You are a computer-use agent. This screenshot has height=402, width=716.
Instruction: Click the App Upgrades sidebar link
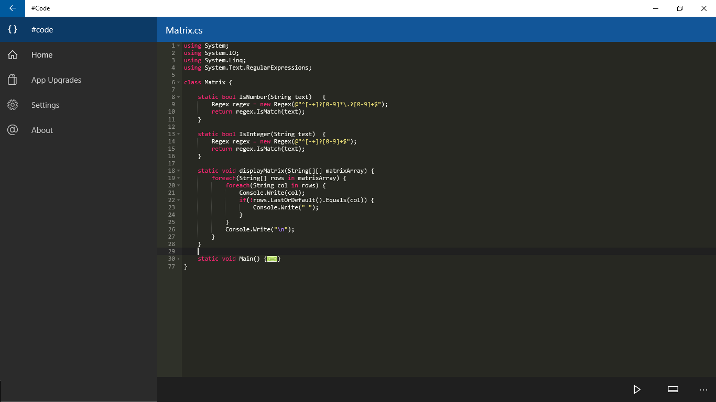56,80
